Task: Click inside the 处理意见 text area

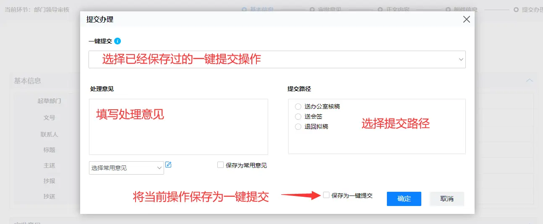Action: [x=178, y=127]
